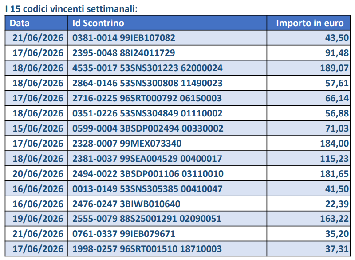Click amount 115,23 cell
Image resolution: width=355 pixels, height=260 pixels.
click(308, 159)
